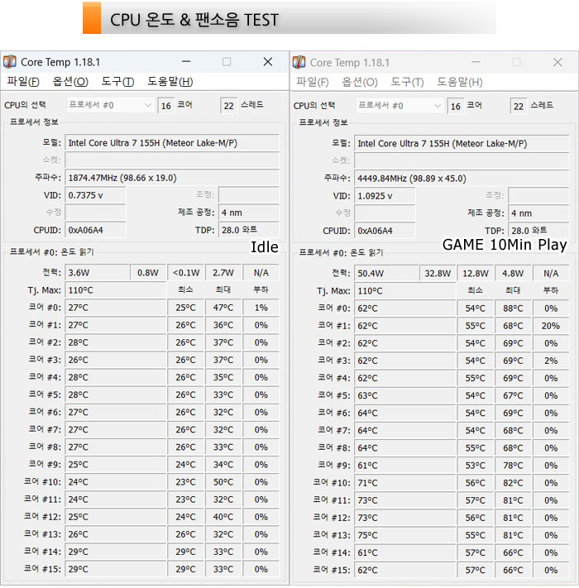Expand 프로세서 #0 dropdown in right window
The height and width of the screenshot is (588, 579).
pyautogui.click(x=400, y=106)
